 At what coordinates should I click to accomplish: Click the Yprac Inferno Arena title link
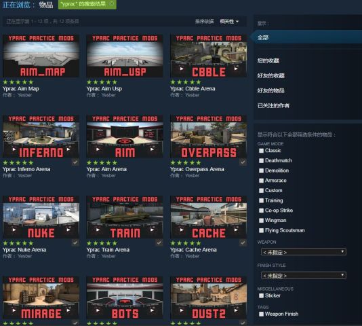[26, 169]
